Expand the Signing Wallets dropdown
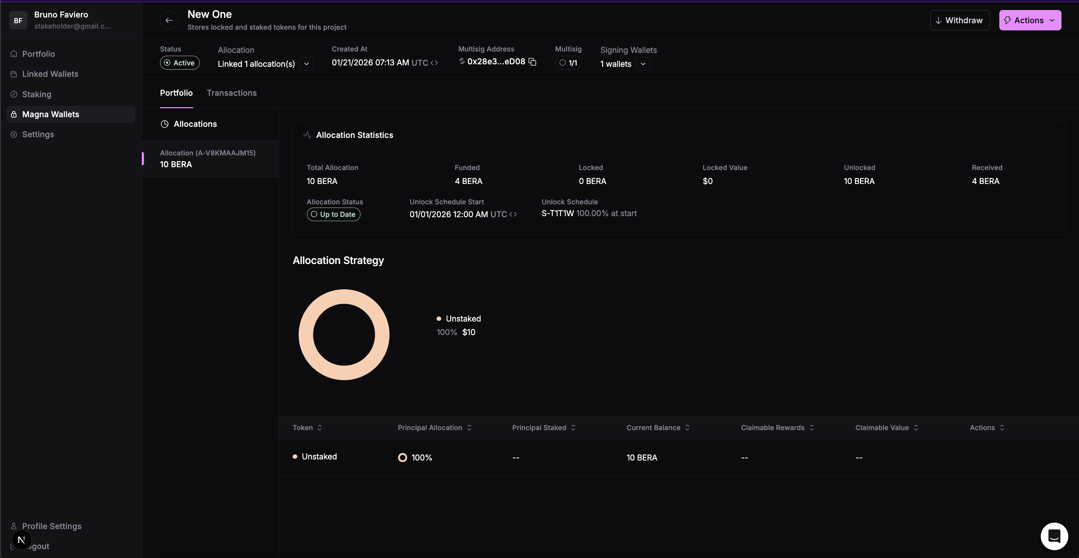1079x558 pixels. [x=642, y=64]
